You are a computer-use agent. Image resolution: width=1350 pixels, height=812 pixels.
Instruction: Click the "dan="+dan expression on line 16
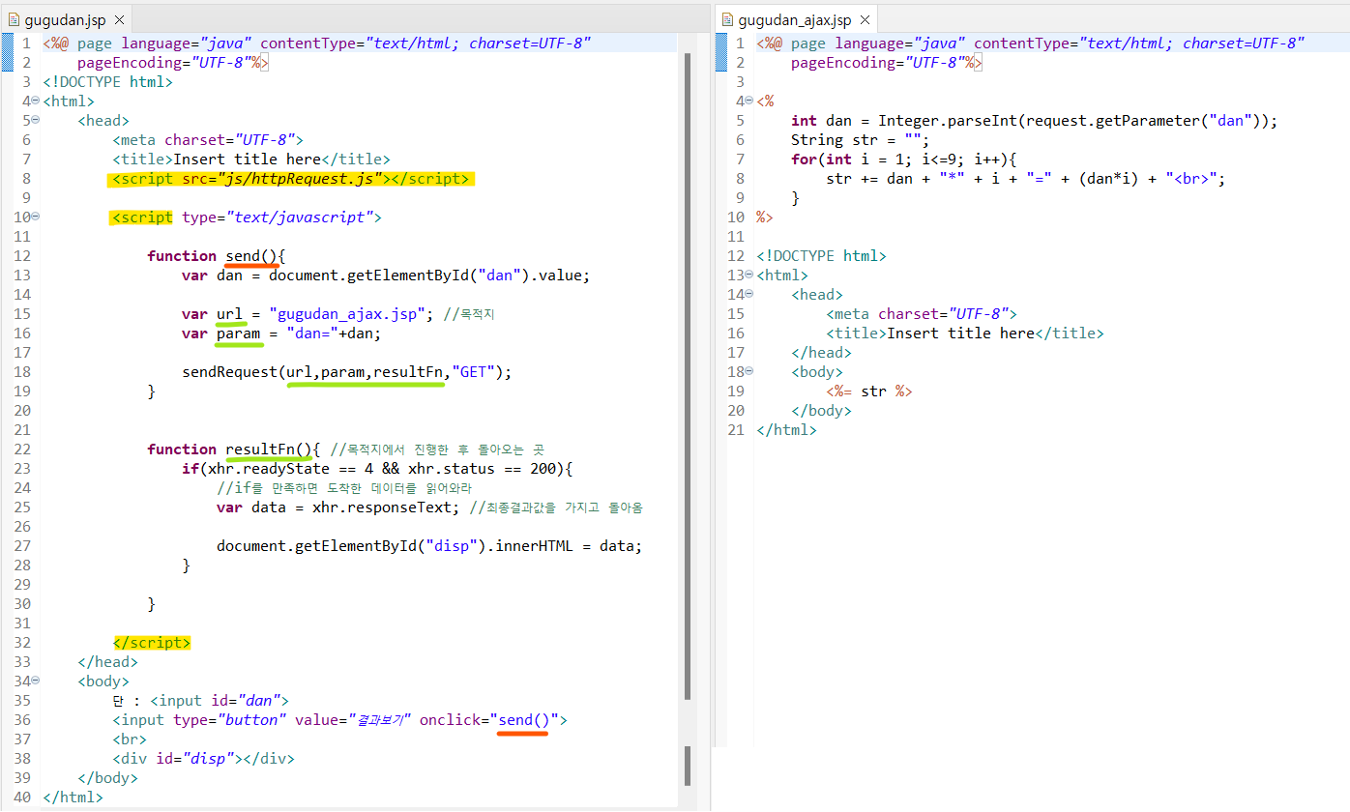(x=334, y=333)
